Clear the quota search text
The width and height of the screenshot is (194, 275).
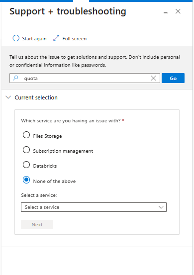153,78
